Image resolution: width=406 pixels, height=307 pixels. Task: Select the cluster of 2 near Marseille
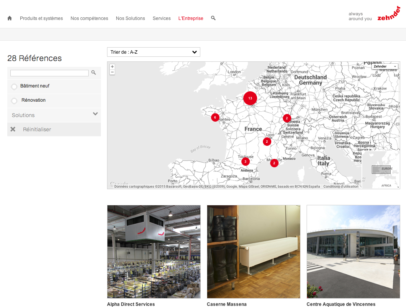(x=274, y=163)
